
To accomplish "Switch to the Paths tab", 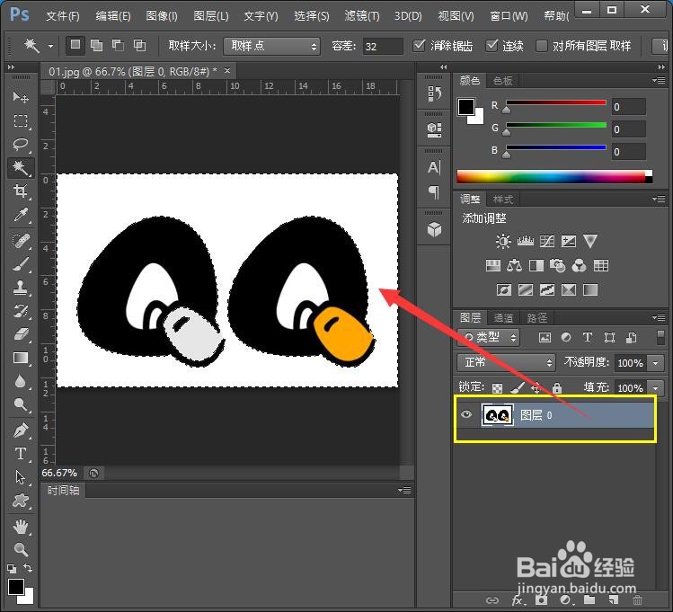I will pos(537,318).
